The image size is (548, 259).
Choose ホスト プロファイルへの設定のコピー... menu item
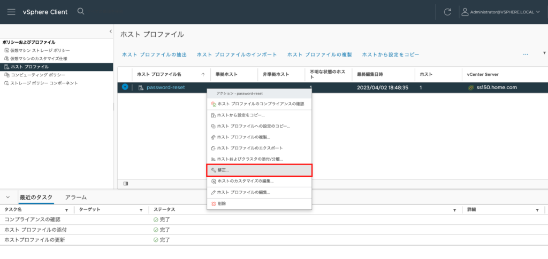pos(260,126)
